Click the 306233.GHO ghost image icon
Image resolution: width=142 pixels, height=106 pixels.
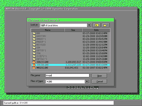[34, 62]
